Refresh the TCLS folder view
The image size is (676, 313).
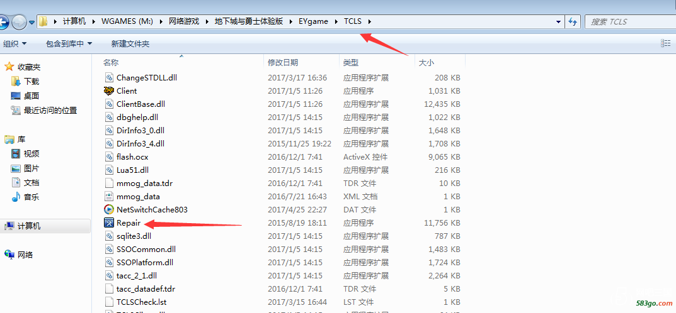point(573,21)
